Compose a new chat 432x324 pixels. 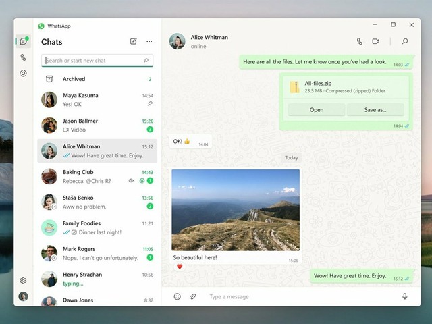tap(133, 41)
